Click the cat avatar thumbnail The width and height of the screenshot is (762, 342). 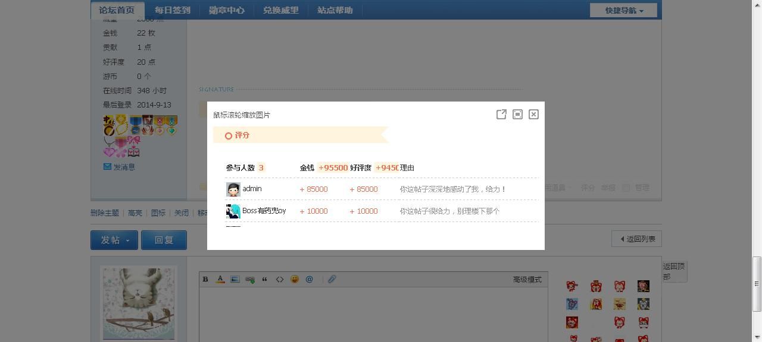139,303
